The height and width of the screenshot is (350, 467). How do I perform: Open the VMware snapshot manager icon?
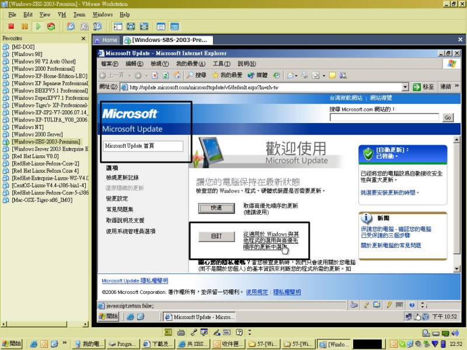97,26
